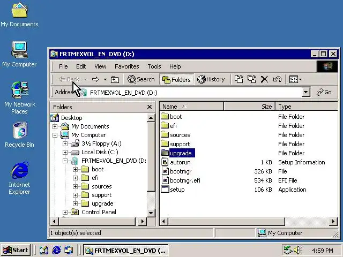This screenshot has height=257, width=343.
Task: Click the Go button
Action: click(x=324, y=93)
